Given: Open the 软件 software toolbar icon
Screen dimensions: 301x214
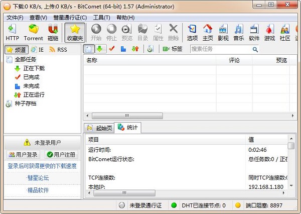Looking at the screenshot, I should point(254,32).
